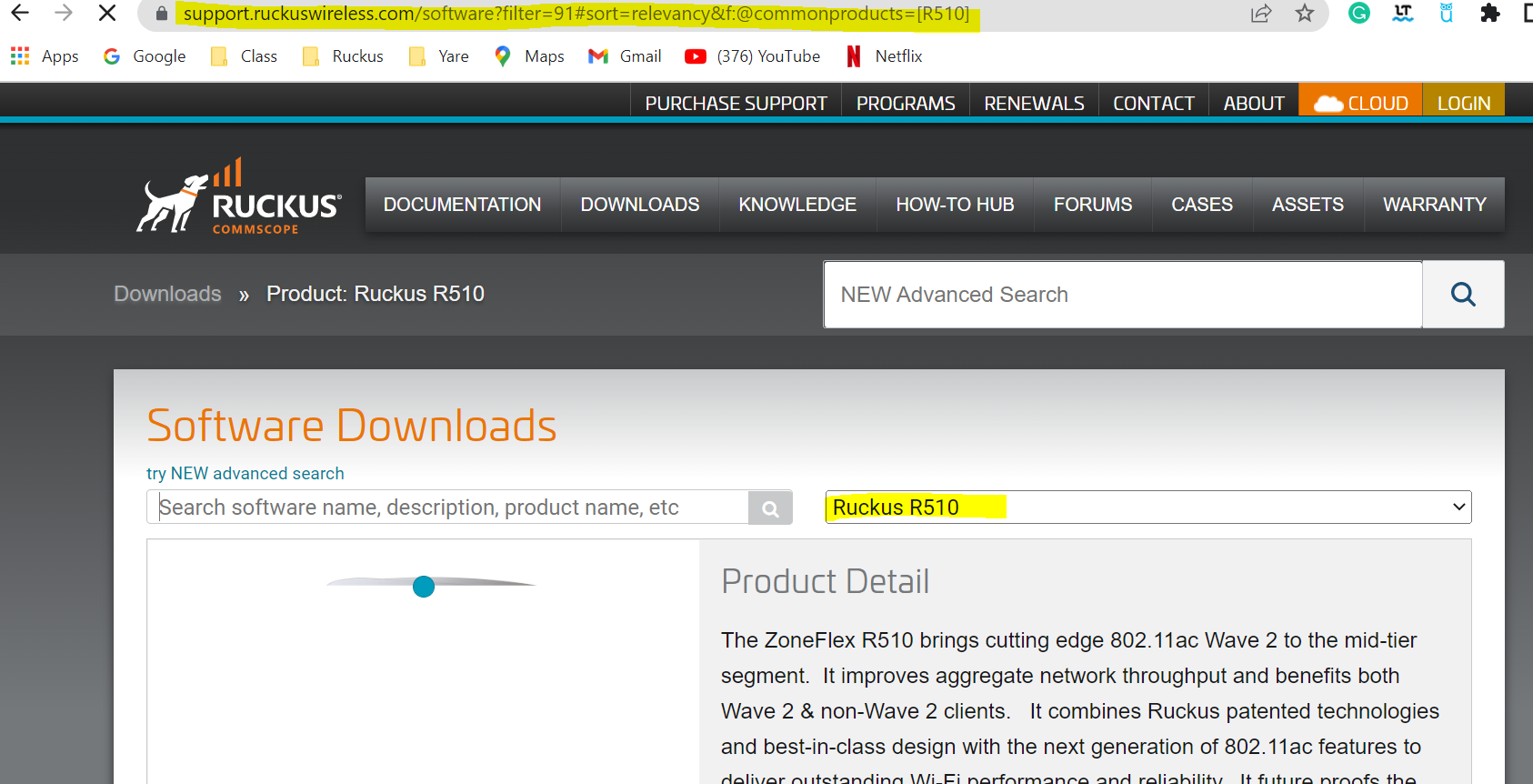Click the Search software name input field
Screen dimensions: 1533x784
447,508
